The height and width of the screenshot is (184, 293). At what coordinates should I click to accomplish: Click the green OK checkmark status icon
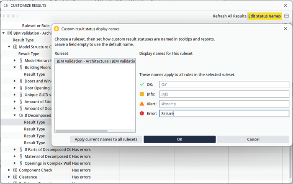tap(142, 84)
